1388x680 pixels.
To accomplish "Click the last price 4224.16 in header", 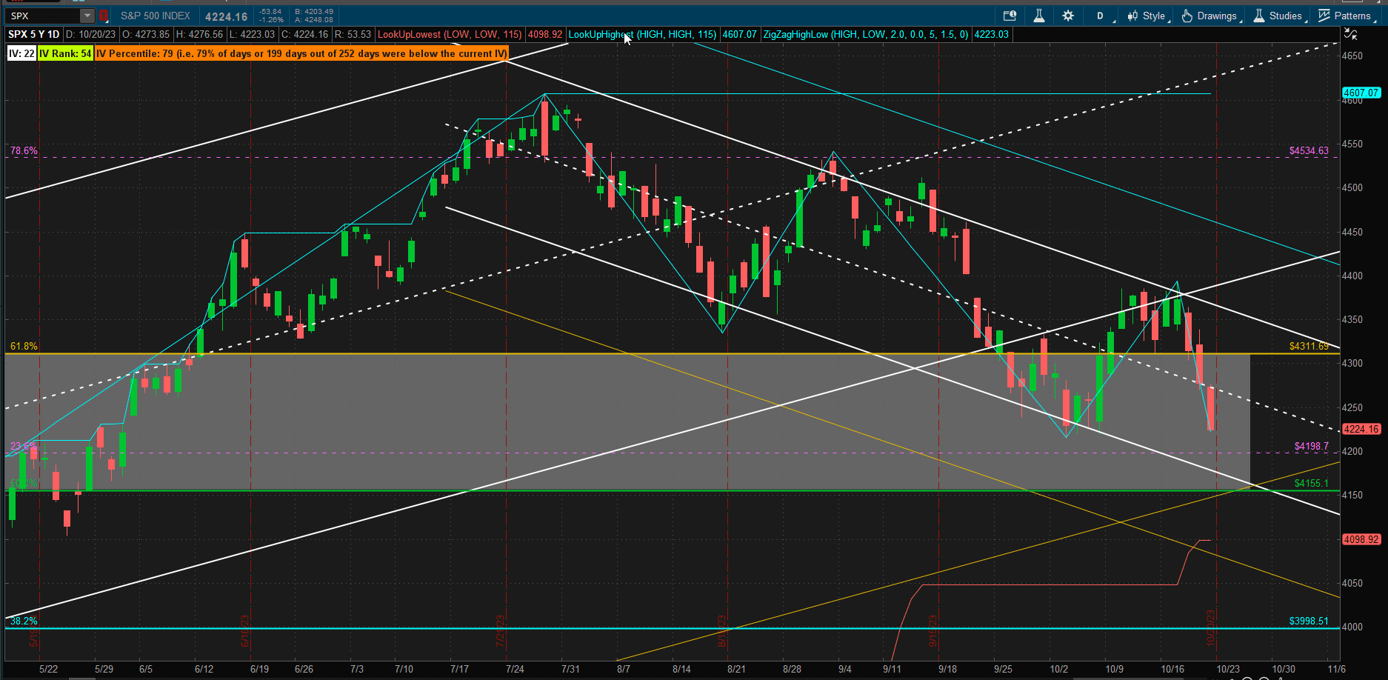I will coord(227,16).
